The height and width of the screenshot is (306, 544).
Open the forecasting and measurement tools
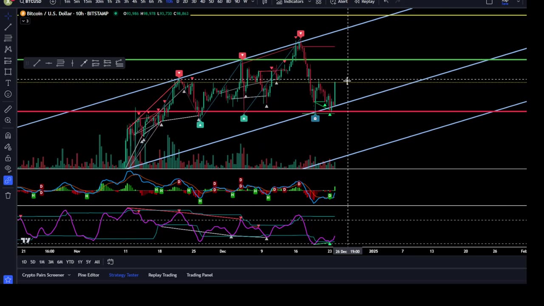8,60
